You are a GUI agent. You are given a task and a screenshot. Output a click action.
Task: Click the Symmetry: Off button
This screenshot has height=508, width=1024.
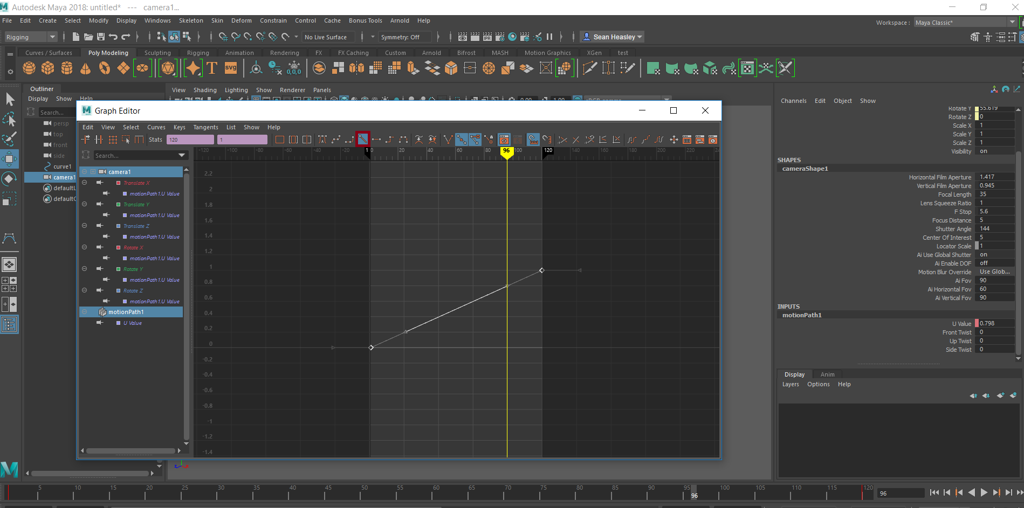coord(406,37)
